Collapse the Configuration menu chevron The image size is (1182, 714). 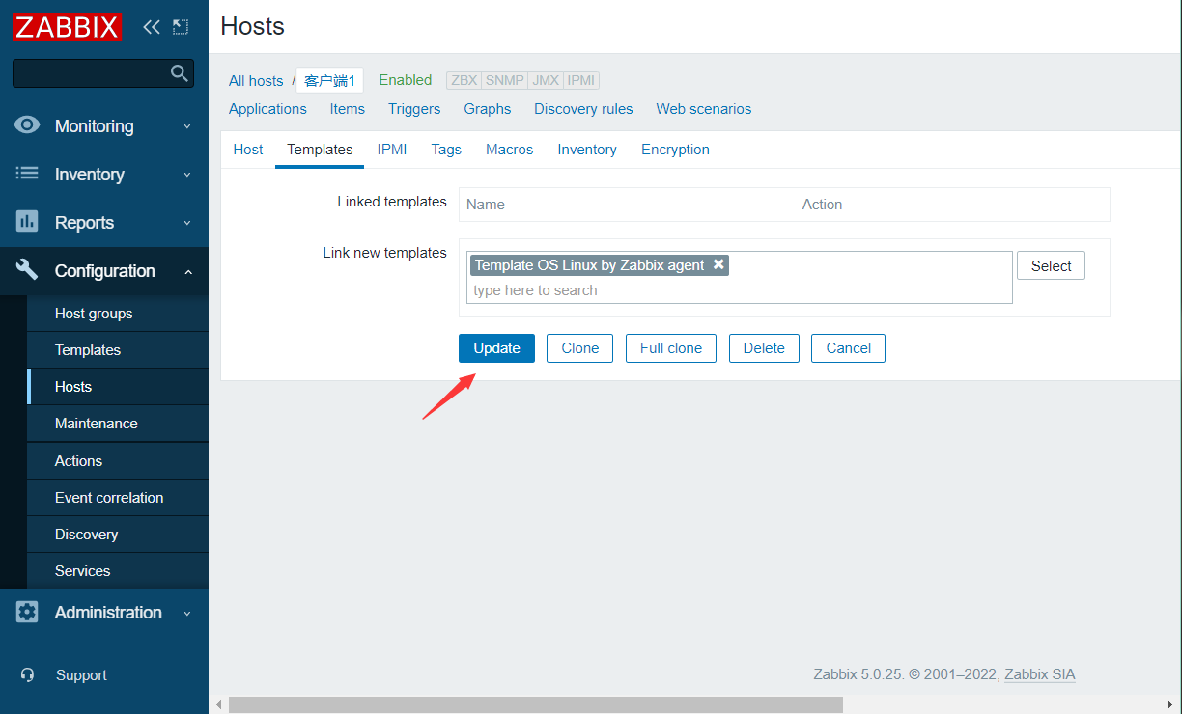[x=187, y=271]
